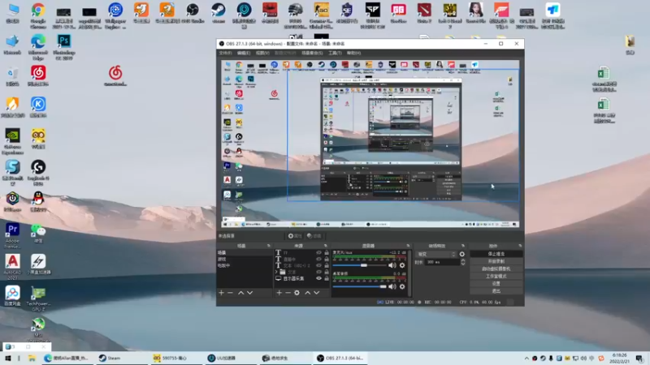Open Microsoft Edge desktop shortcut

point(37,47)
